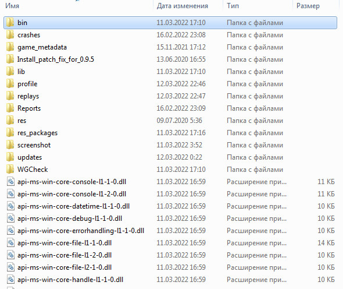Sort by the Размер column header
Image resolution: width=343 pixels, height=289 pixels.
tap(308, 6)
